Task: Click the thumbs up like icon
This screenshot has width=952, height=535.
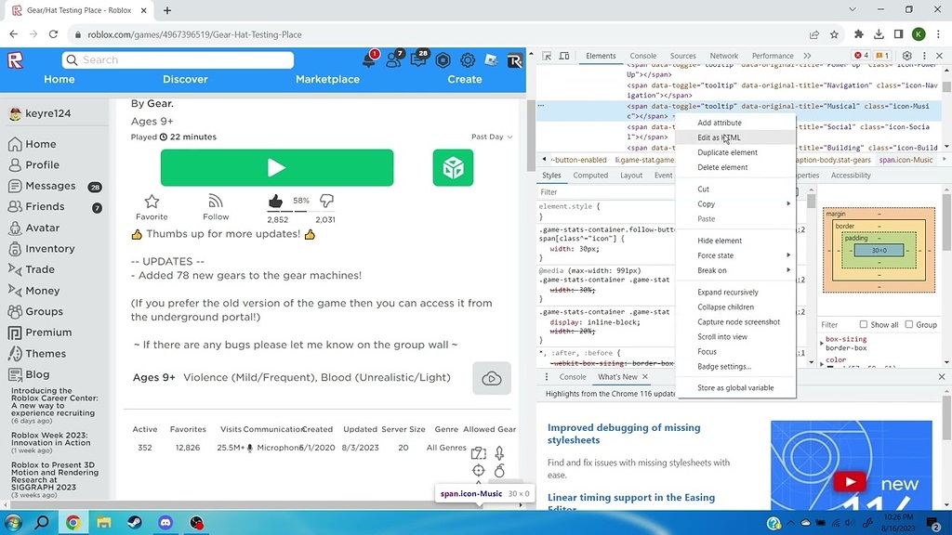Action: click(x=275, y=201)
